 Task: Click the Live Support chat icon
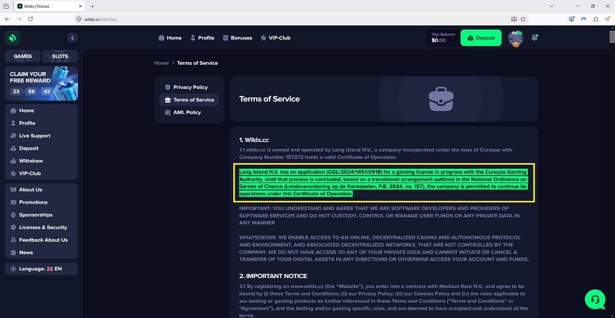pyautogui.click(x=14, y=136)
